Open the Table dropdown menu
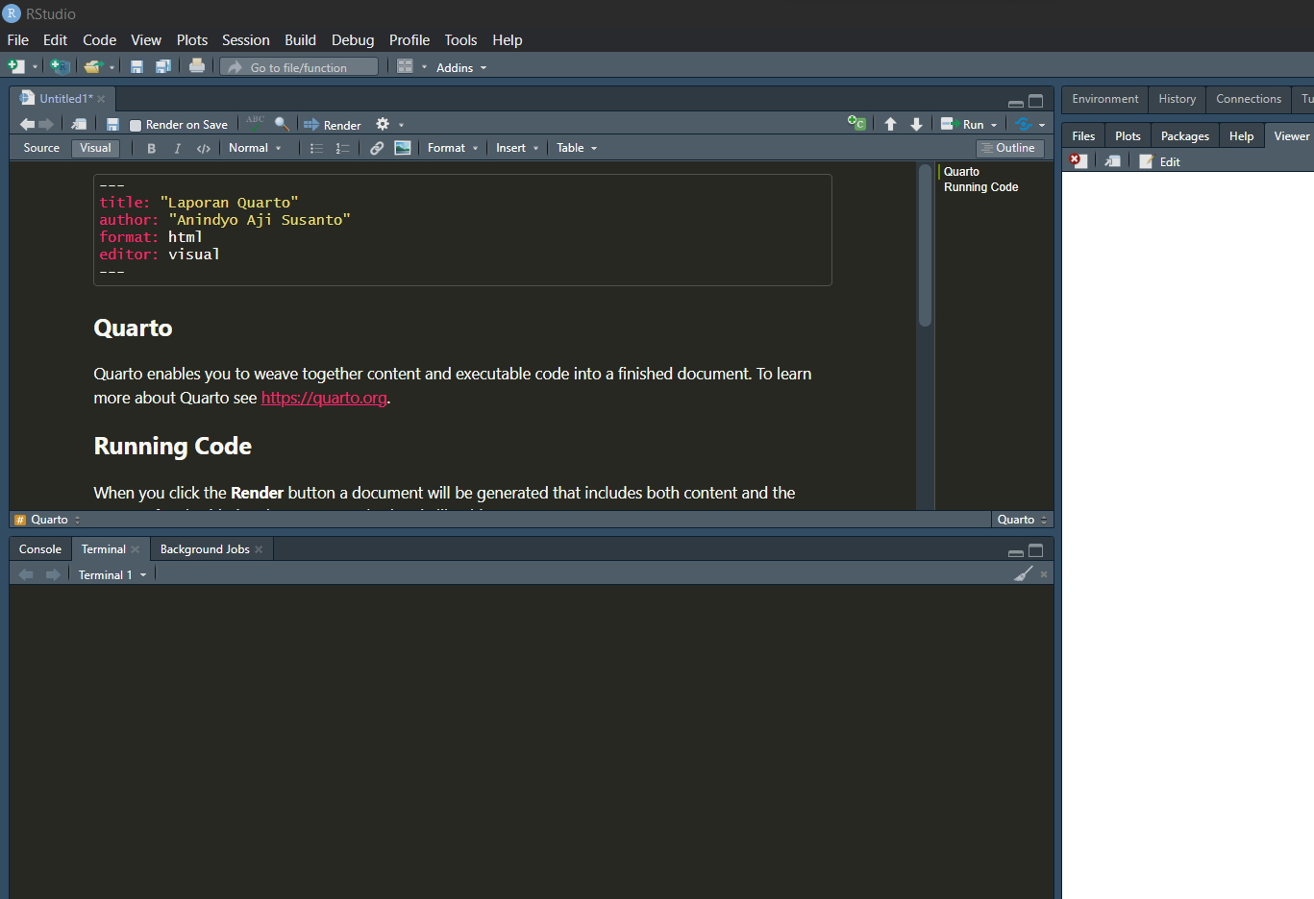 pos(577,148)
